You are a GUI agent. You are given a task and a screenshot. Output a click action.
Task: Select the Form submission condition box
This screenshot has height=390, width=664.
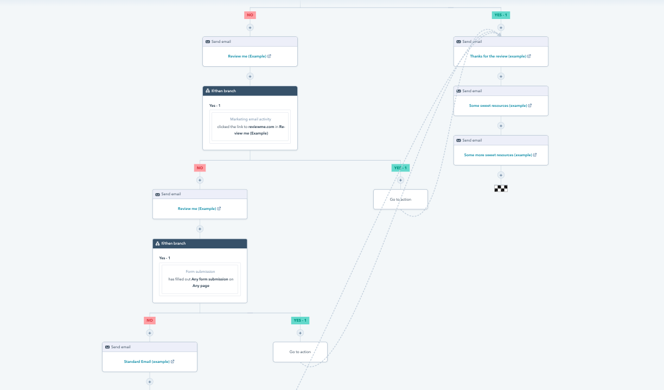[200, 279]
